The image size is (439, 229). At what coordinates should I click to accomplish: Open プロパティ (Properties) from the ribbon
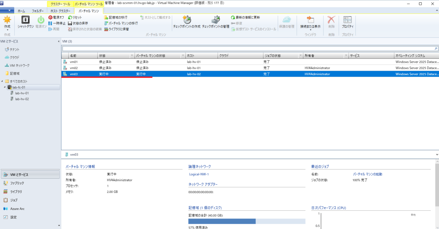coord(348,23)
